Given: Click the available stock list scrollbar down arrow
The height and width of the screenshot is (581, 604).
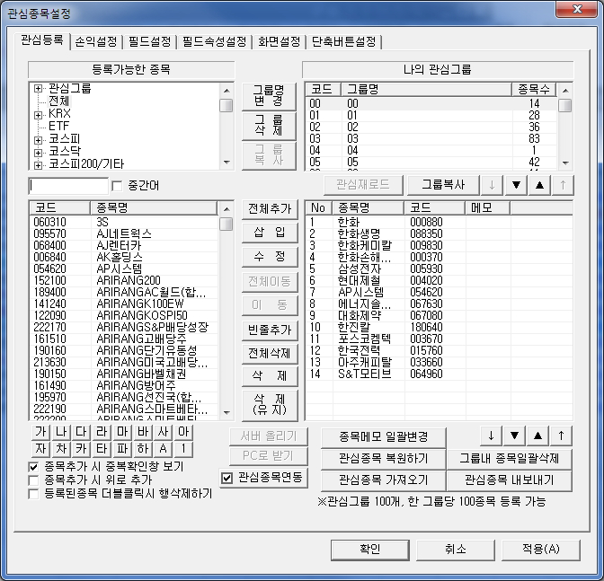Looking at the screenshot, I should tap(226, 413).
